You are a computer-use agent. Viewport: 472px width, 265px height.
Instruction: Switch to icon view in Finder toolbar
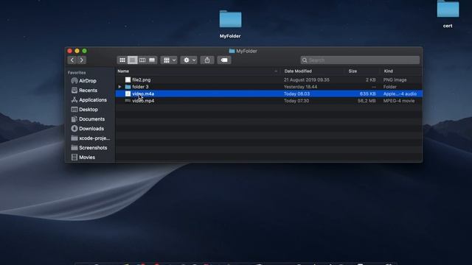[x=122, y=60]
